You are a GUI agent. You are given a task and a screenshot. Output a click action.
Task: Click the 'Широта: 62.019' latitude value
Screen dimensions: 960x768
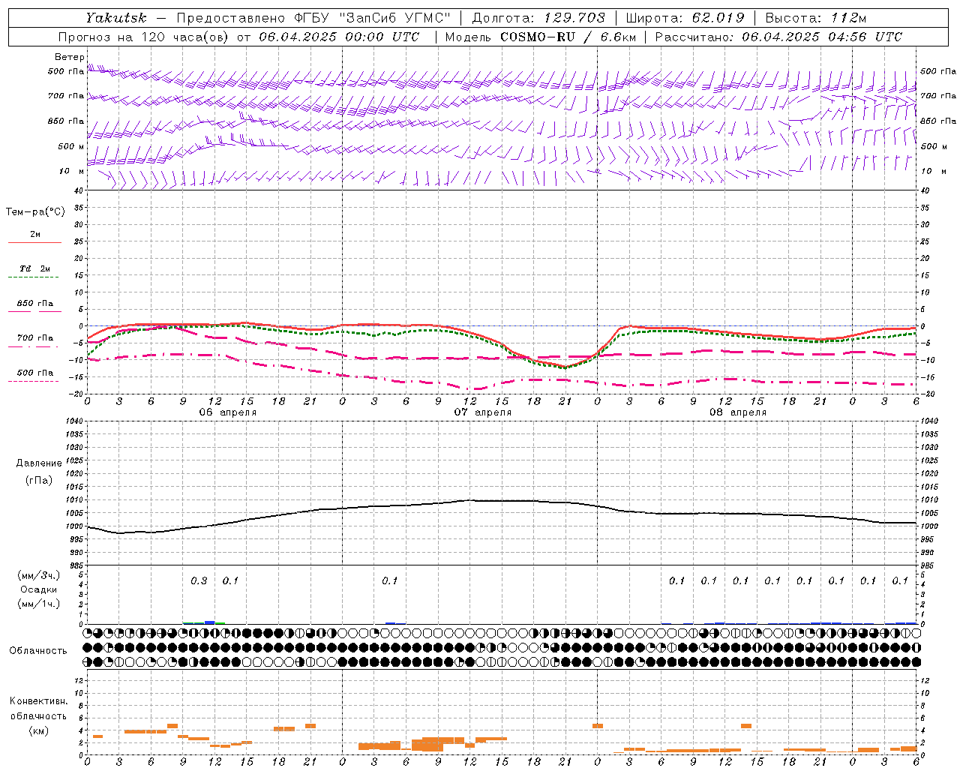click(685, 17)
